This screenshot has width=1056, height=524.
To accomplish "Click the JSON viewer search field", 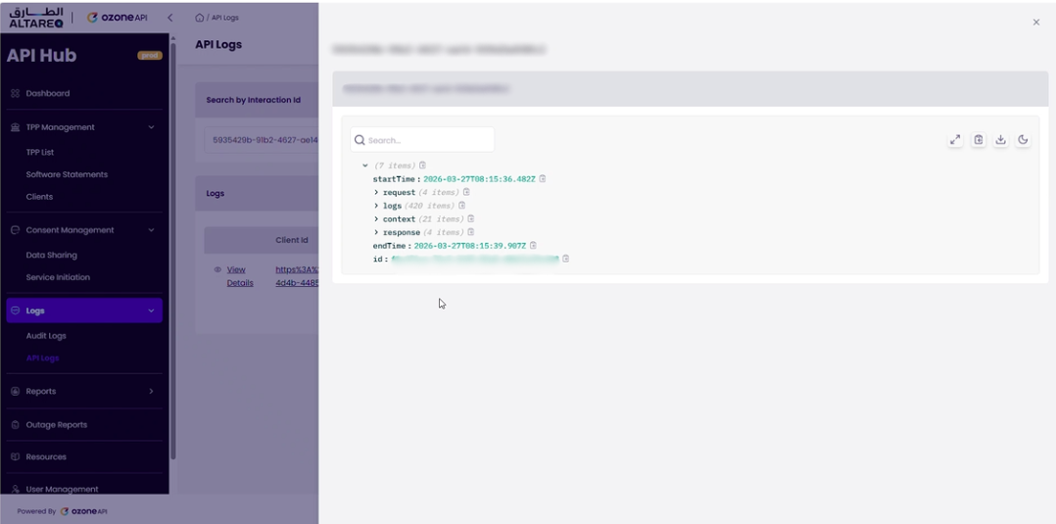I will (422, 140).
